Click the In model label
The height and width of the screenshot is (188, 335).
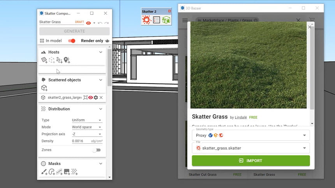coord(54,41)
